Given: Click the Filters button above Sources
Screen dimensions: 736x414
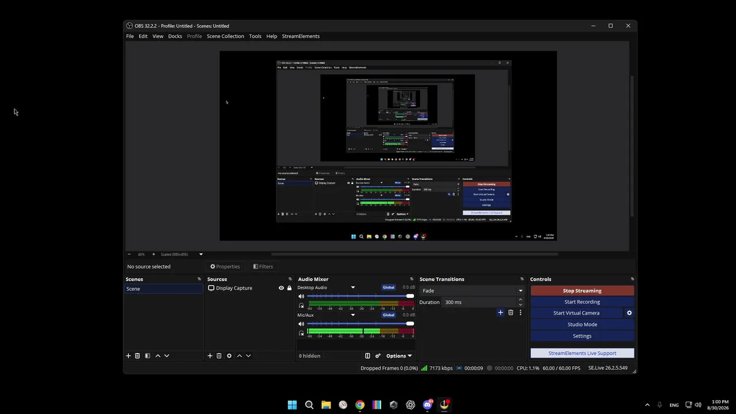Looking at the screenshot, I should click(263, 267).
